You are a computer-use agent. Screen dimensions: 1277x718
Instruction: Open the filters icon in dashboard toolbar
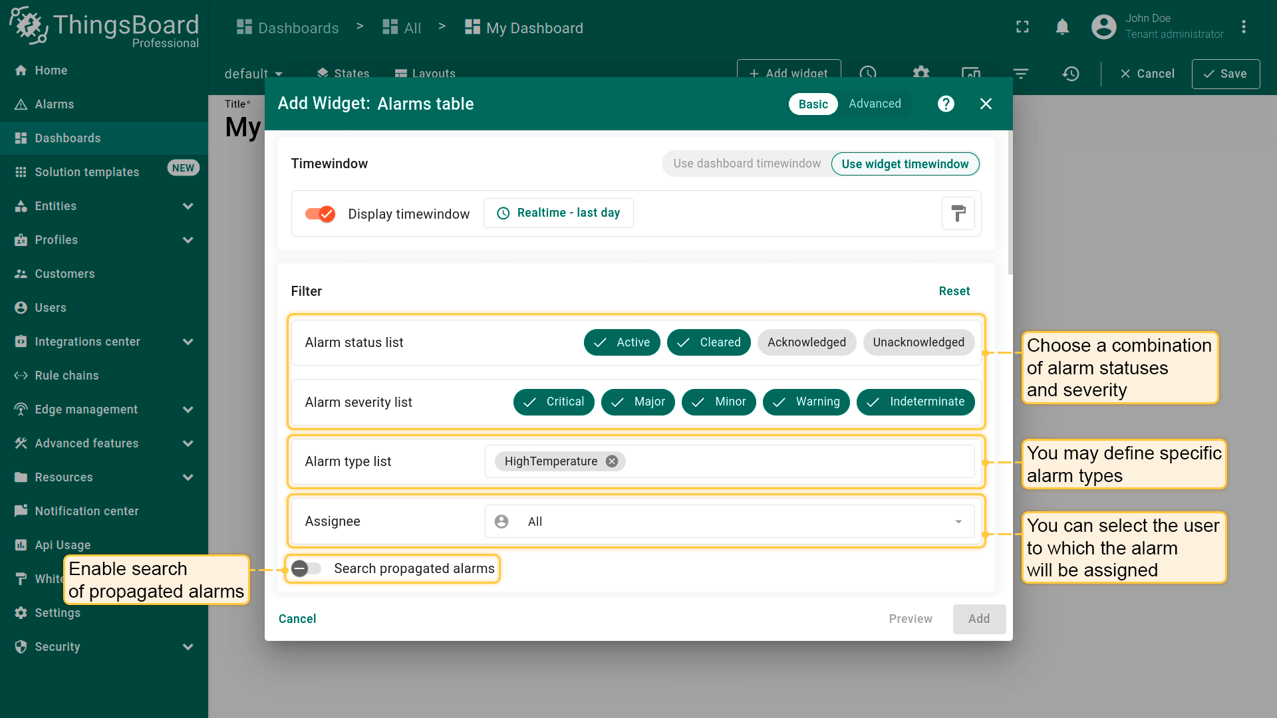click(x=1020, y=74)
